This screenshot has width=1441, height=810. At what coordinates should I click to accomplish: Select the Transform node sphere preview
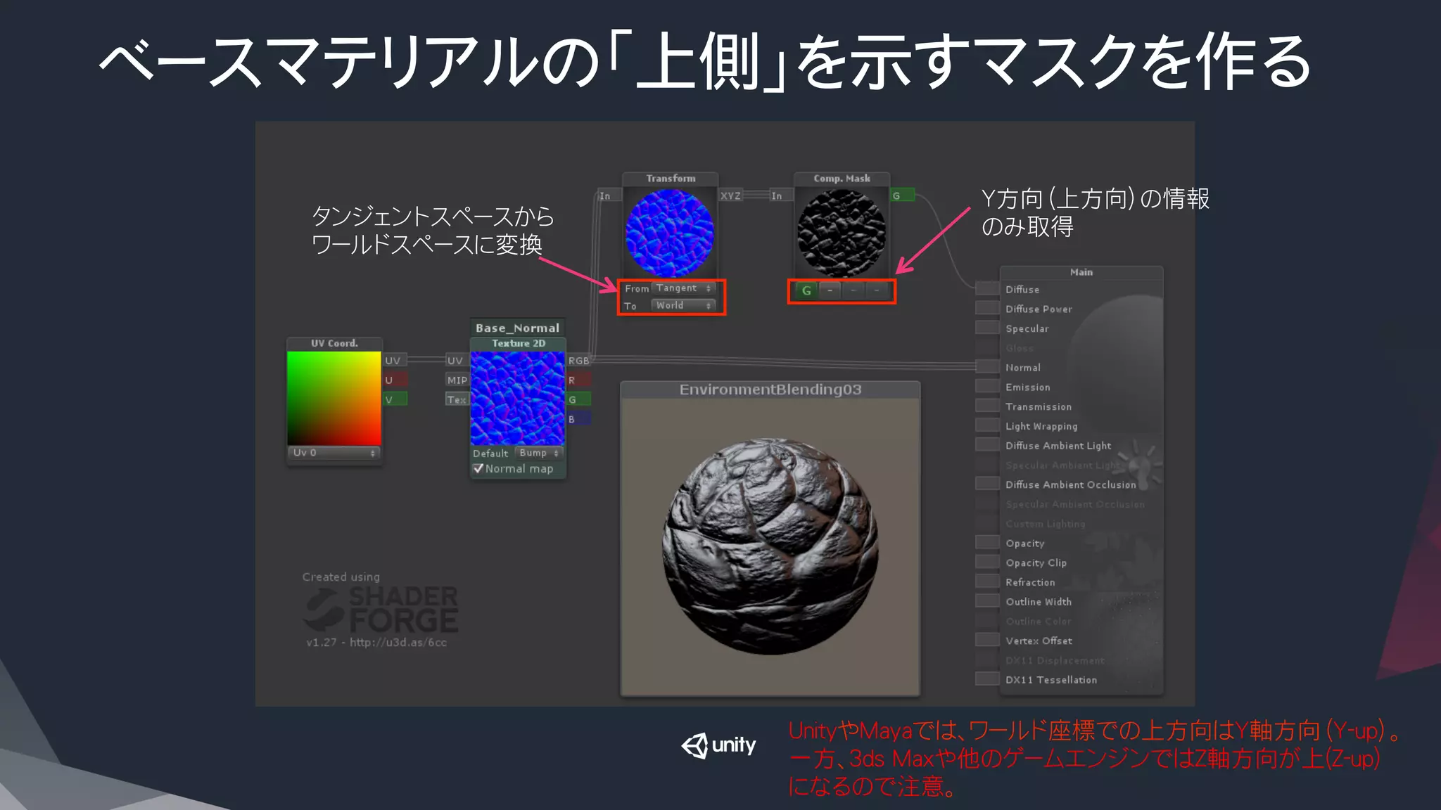(670, 233)
